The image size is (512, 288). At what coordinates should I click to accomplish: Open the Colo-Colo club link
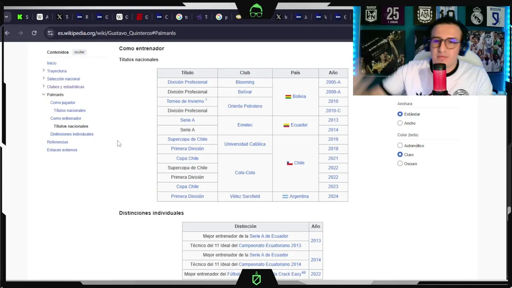point(245,172)
